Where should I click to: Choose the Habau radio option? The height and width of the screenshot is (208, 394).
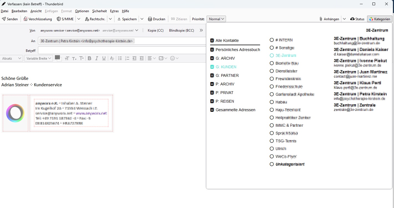click(272, 102)
